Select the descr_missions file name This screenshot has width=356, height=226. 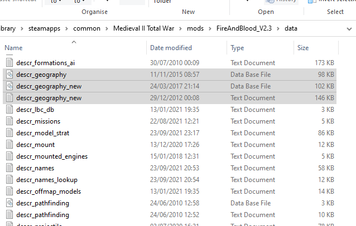[x=38, y=121]
